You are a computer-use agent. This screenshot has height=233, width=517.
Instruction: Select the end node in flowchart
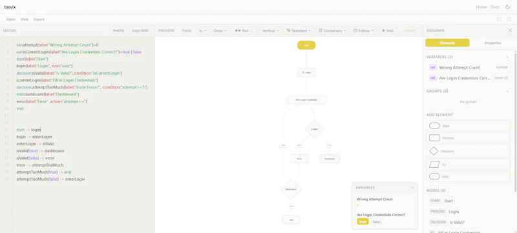(x=291, y=220)
